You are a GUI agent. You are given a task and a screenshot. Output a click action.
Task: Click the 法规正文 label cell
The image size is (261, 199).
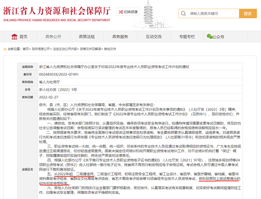click(x=28, y=169)
